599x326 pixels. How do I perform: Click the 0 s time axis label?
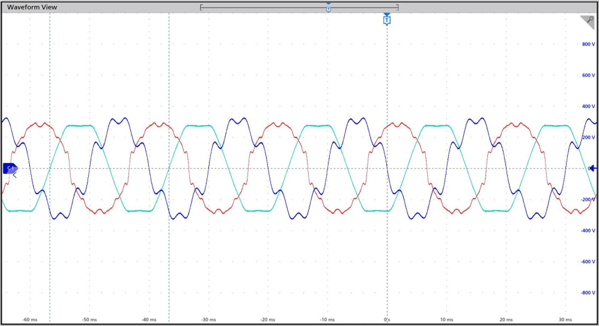click(x=387, y=320)
